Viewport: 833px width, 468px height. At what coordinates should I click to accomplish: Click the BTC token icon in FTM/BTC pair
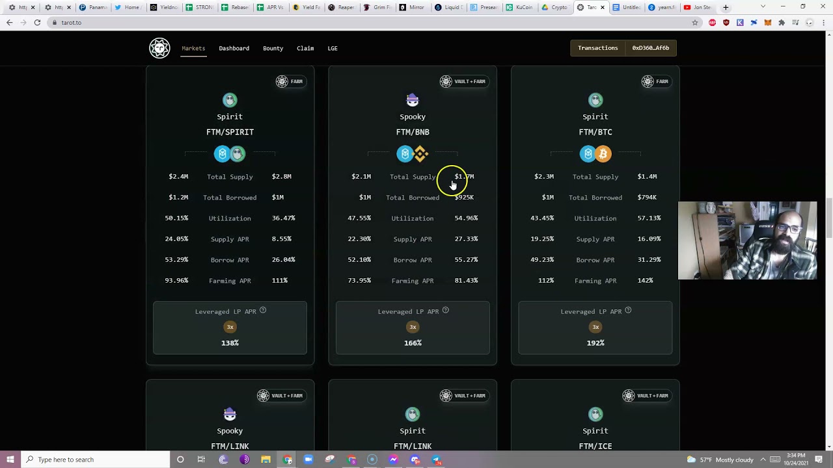(603, 154)
